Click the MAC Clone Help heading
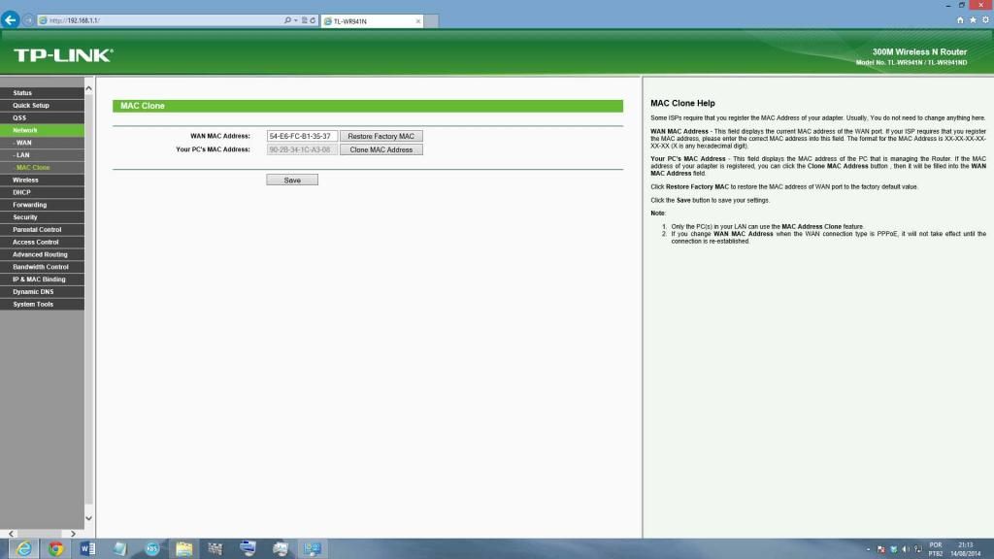Screen dimensions: 994x559 682,103
